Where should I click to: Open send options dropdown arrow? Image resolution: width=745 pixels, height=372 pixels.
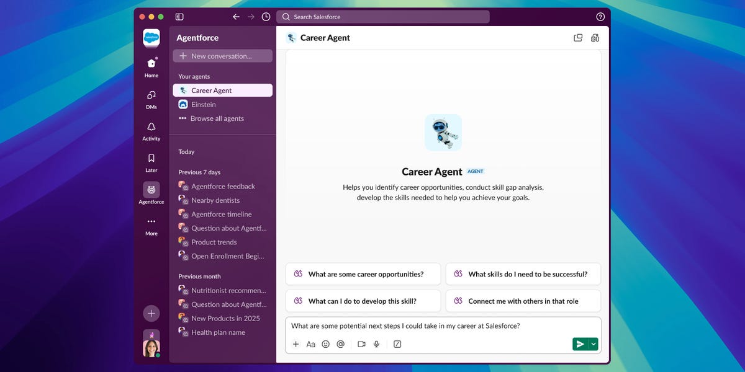click(594, 344)
